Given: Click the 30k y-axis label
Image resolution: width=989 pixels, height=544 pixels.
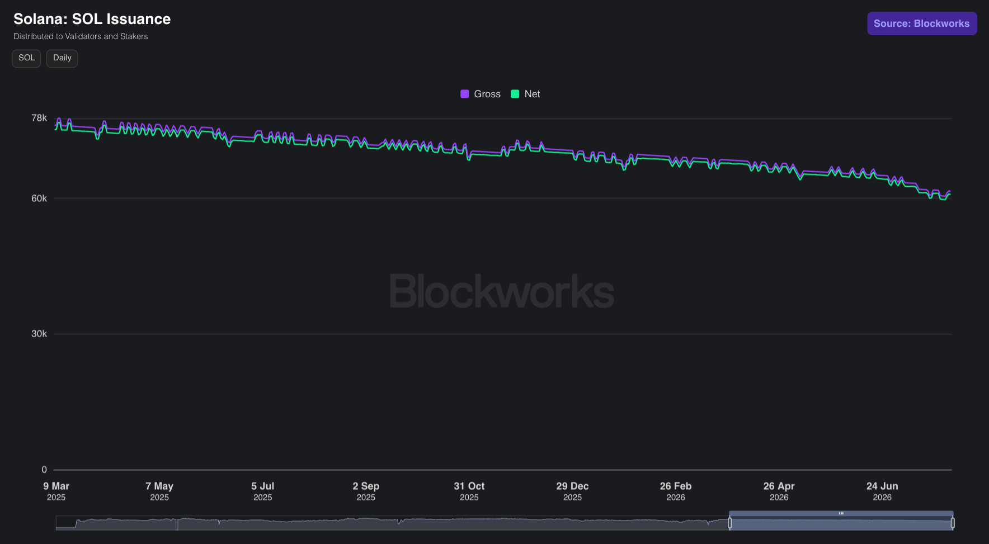Looking at the screenshot, I should tap(39, 334).
